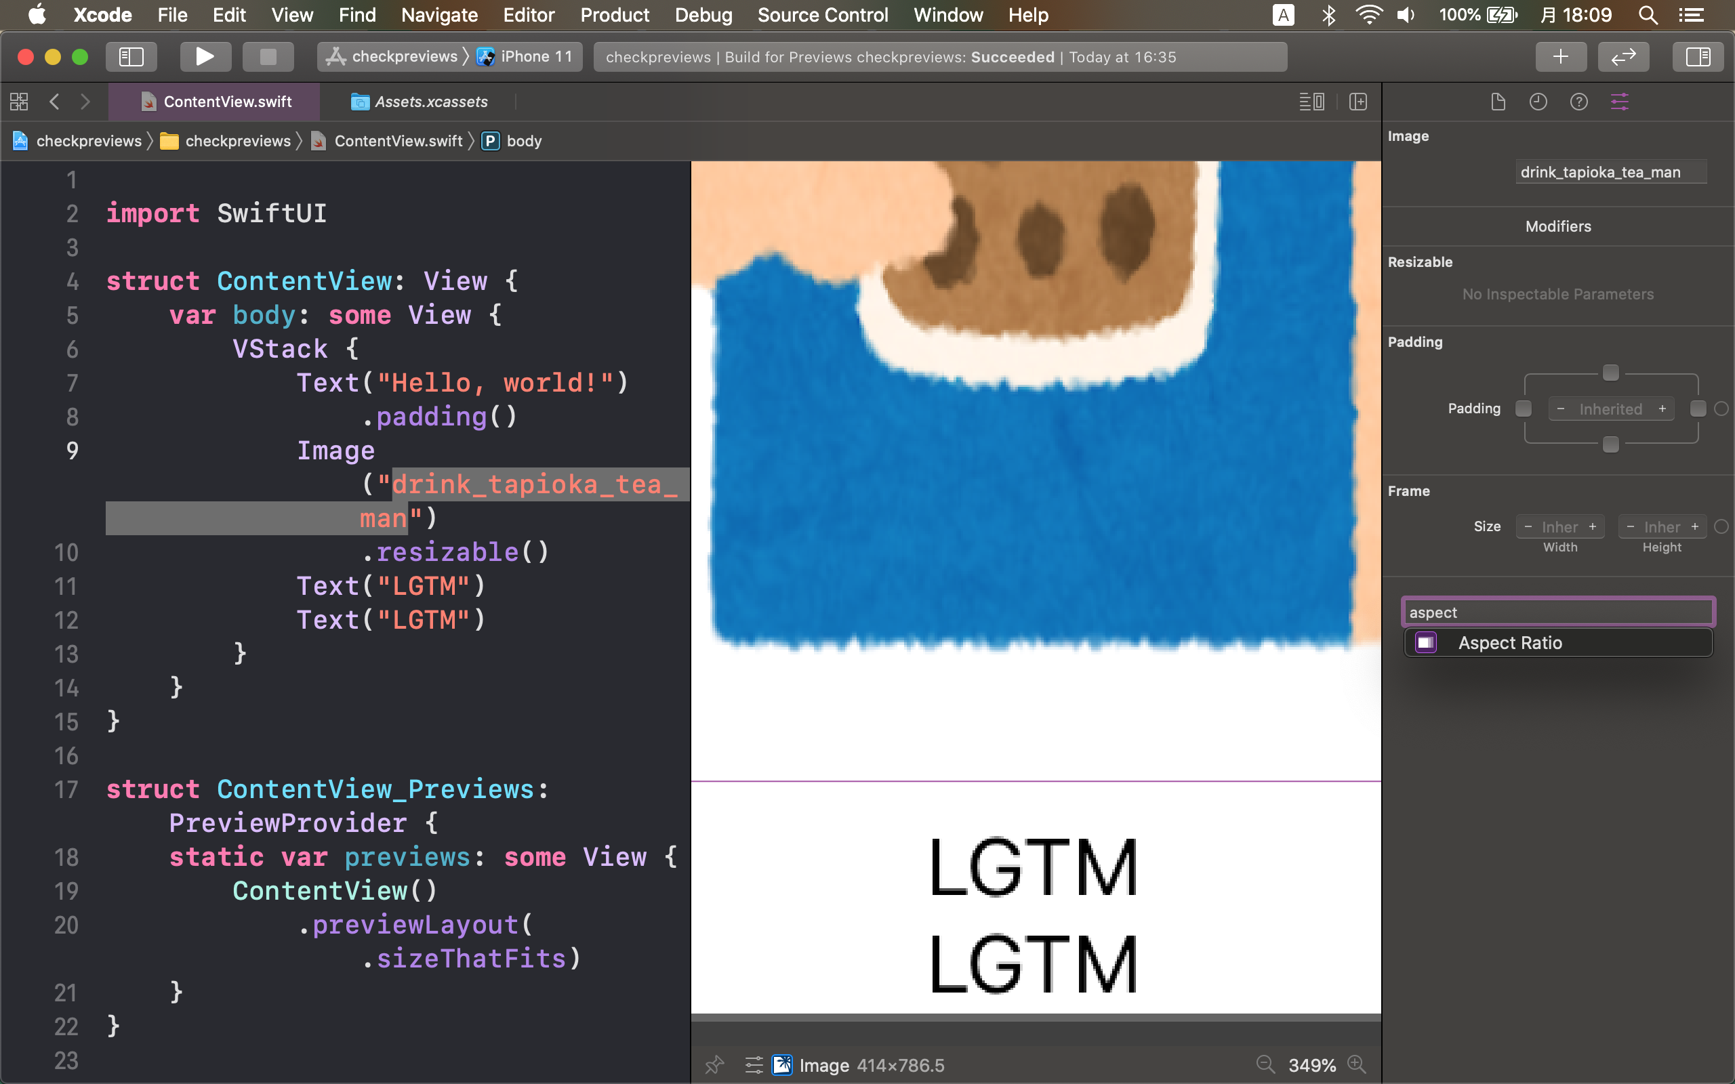
Task: Zoom in the preview canvas
Action: pyautogui.click(x=1356, y=1064)
